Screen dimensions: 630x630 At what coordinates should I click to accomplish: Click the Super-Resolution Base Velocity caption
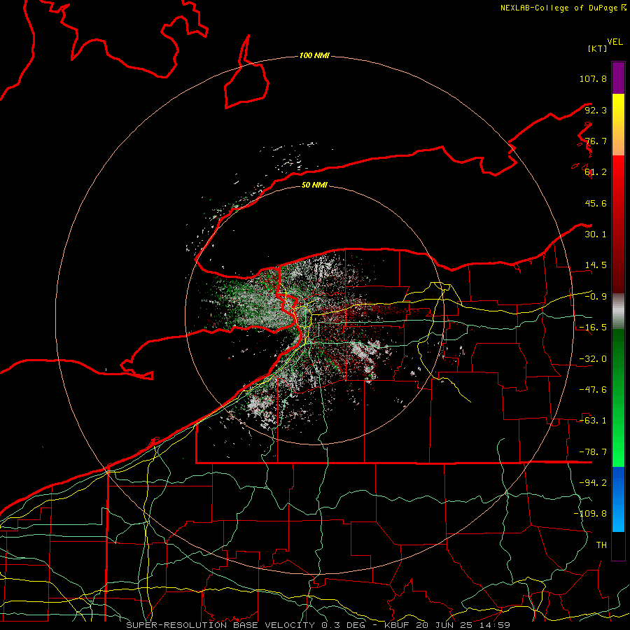click(x=318, y=625)
